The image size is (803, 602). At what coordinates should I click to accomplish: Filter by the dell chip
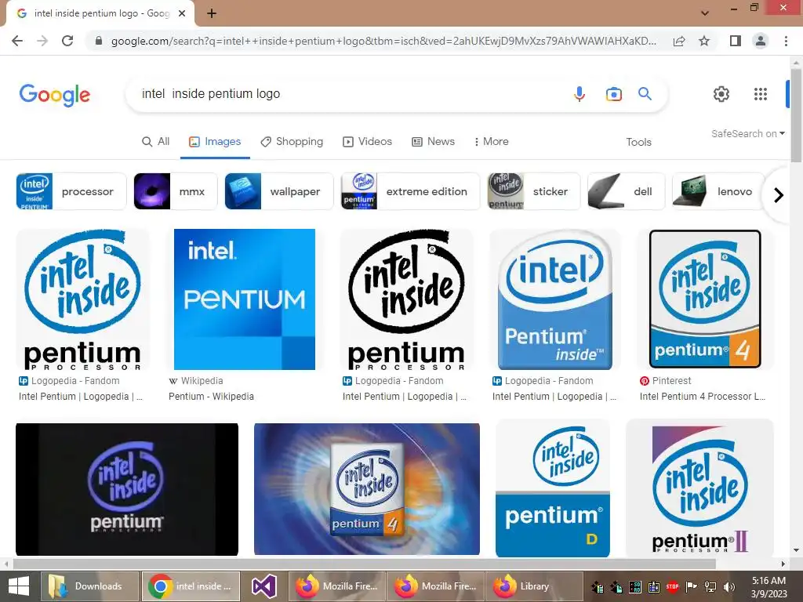tap(627, 191)
